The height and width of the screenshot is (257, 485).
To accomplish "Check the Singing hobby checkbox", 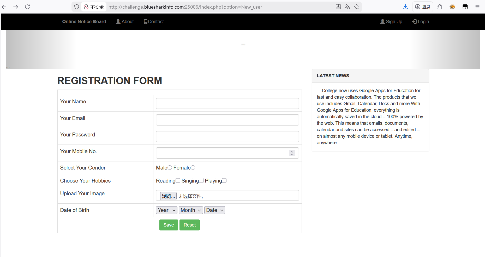I will pos(201,180).
